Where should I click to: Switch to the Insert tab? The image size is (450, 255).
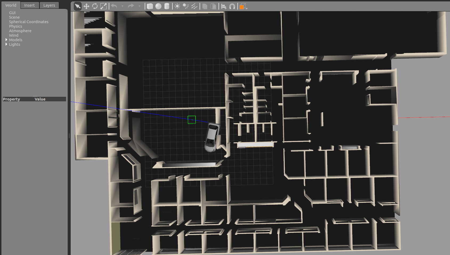(30, 5)
